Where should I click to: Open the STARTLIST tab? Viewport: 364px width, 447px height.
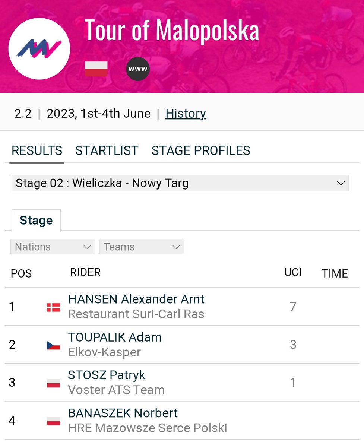click(x=107, y=150)
